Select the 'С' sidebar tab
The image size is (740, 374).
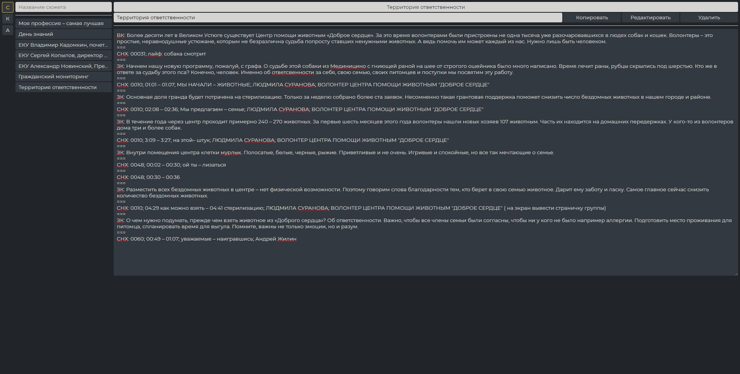8,7
